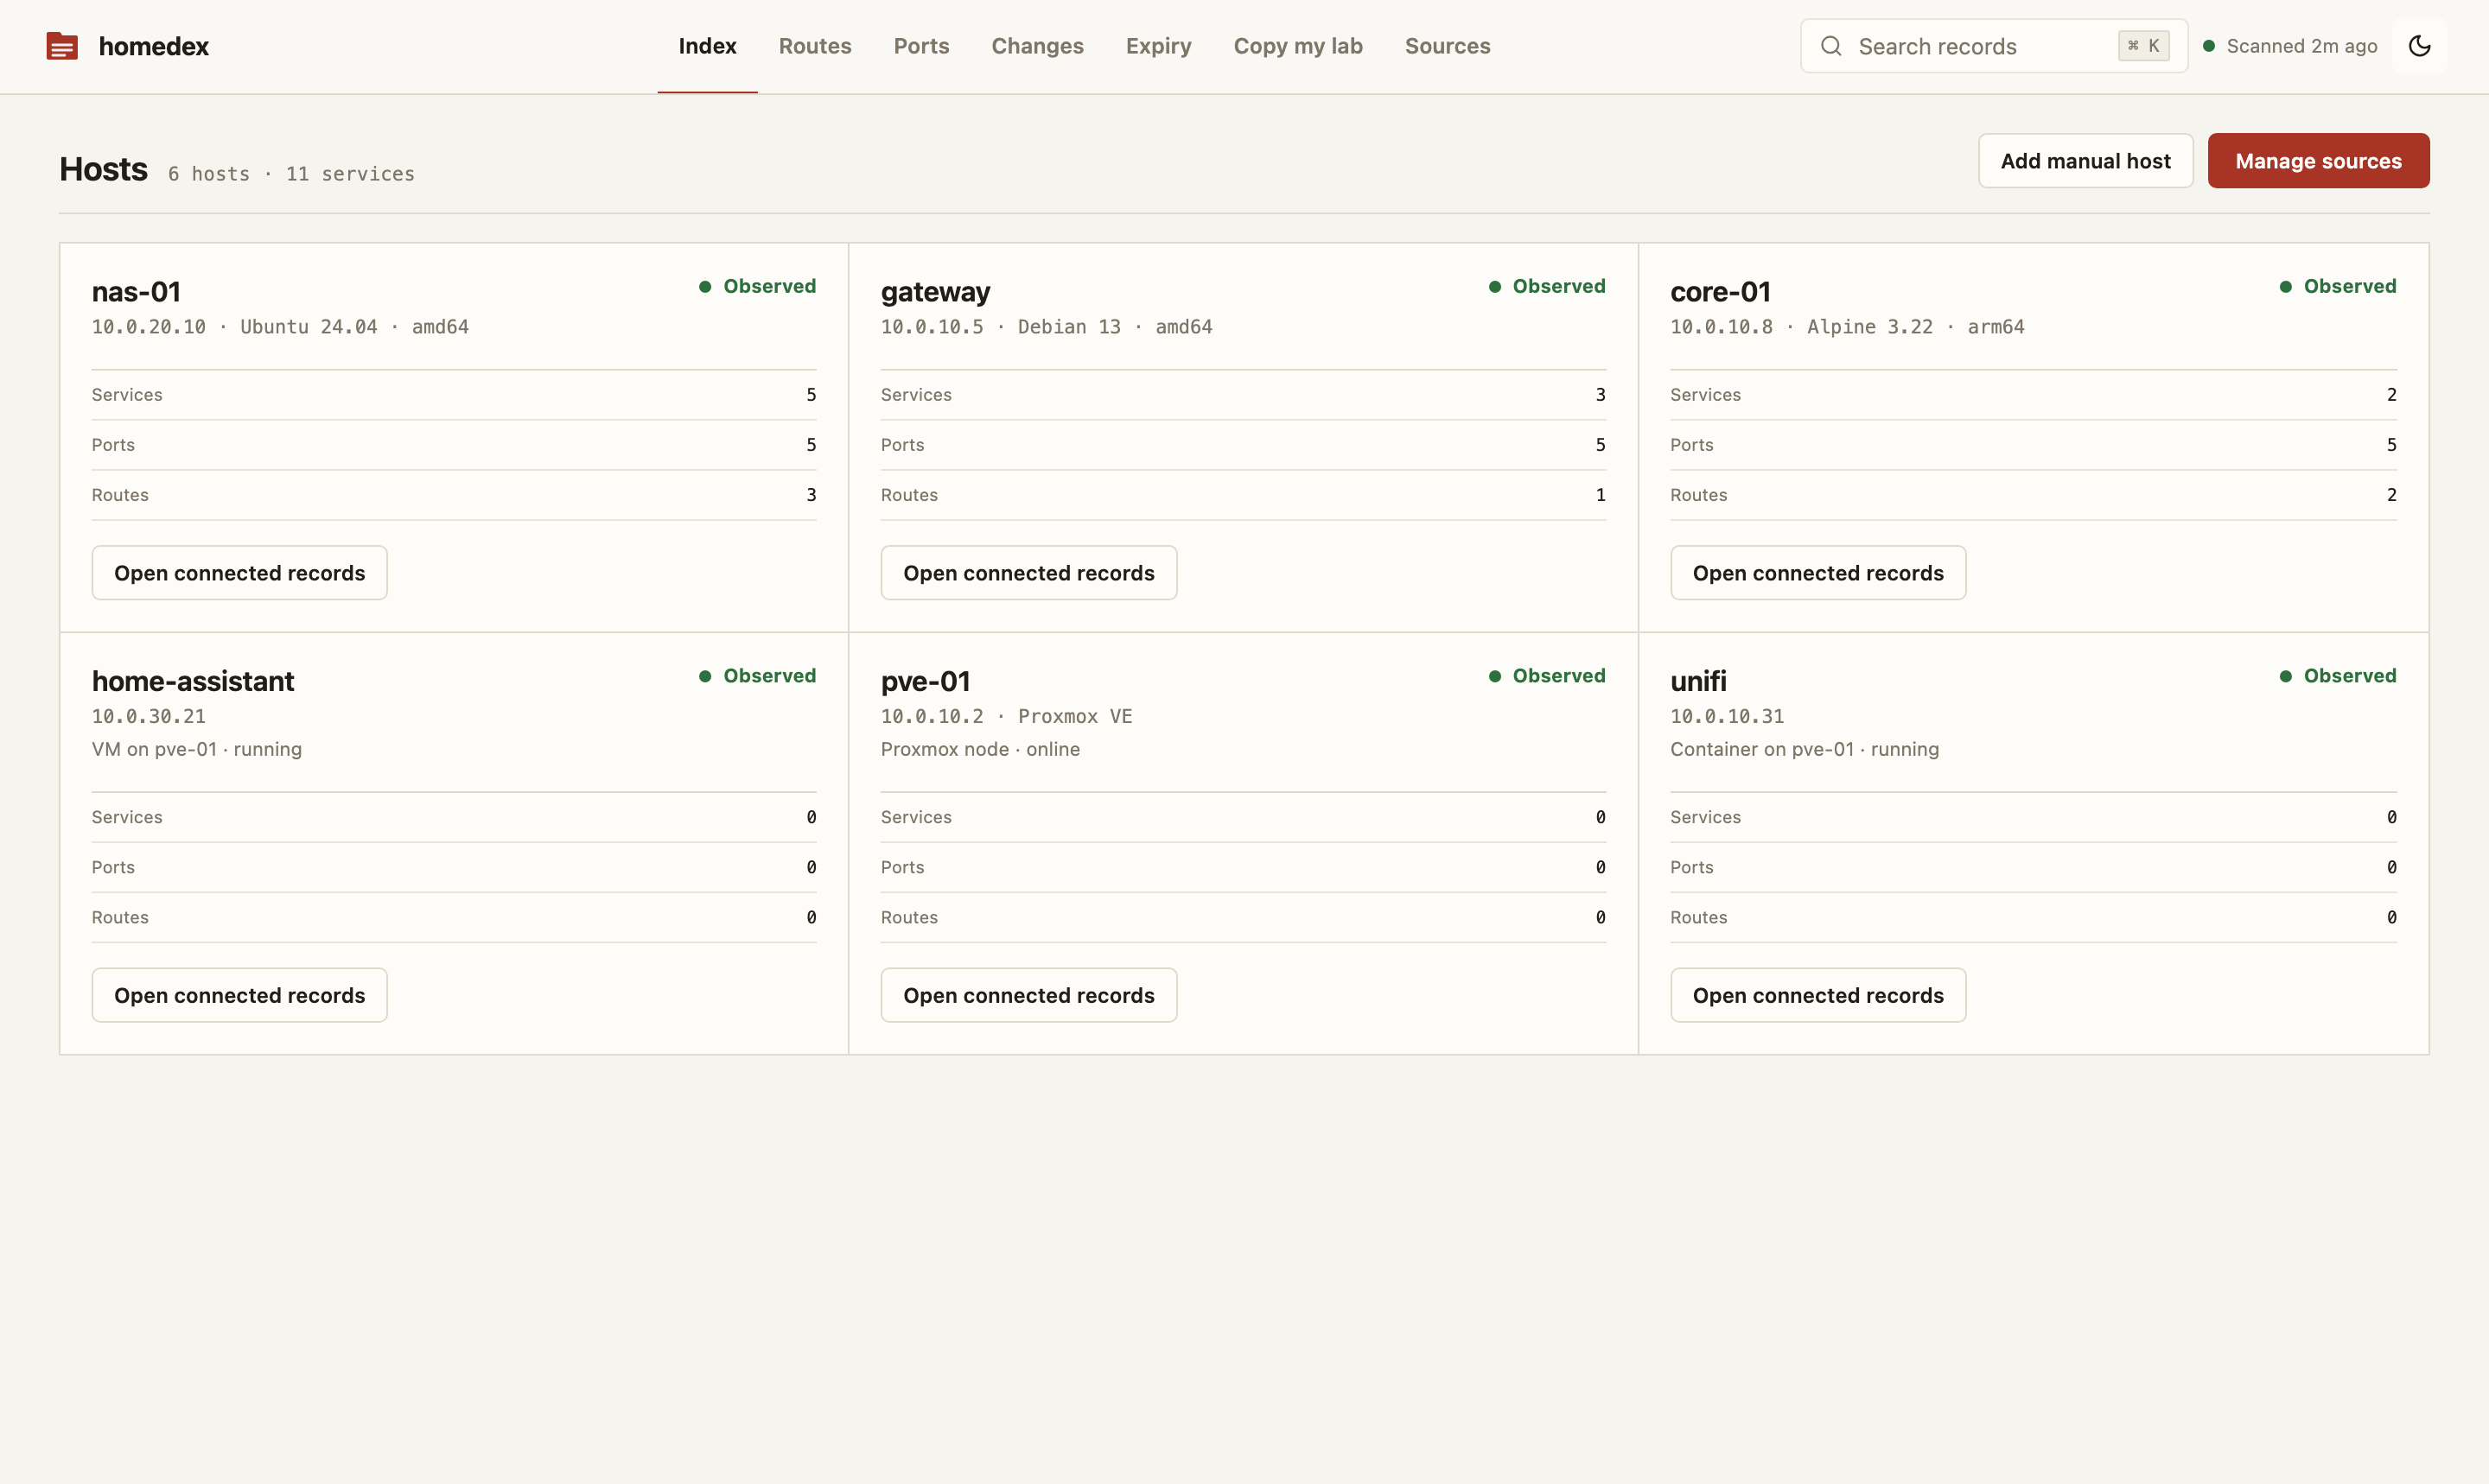Screen dimensions: 2489x1484
Task: Click the gateway host name
Action: (935, 292)
